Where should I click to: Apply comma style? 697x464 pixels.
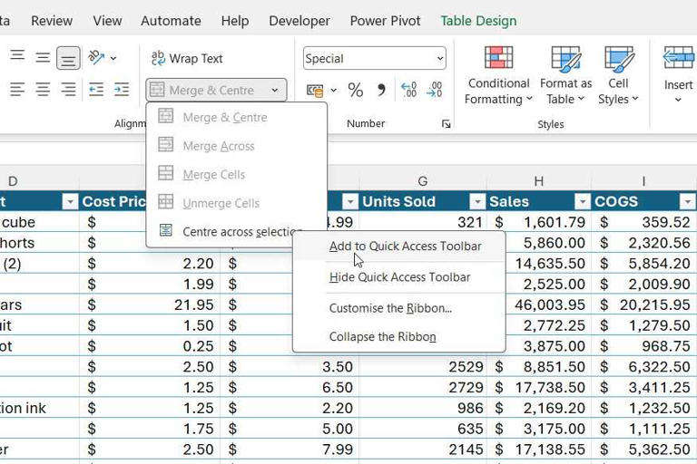point(381,90)
